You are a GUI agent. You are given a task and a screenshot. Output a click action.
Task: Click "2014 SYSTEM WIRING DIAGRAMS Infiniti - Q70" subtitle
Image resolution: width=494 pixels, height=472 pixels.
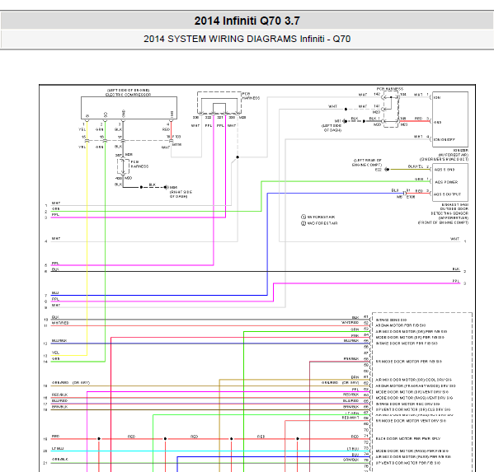247,39
